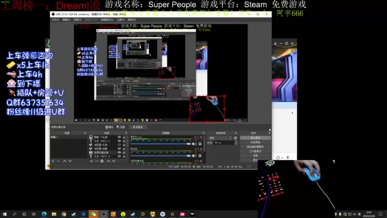Open File Explorer from taskbar
The height and width of the screenshot is (218, 387).
54,214
